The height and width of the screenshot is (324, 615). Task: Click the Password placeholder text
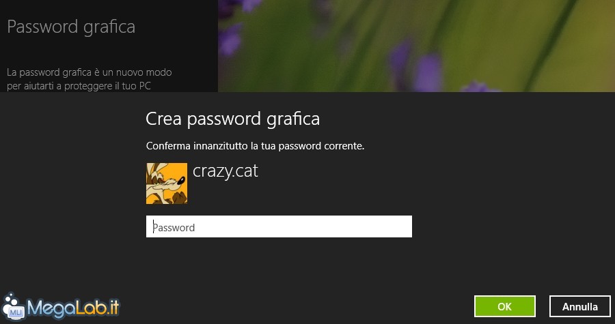click(174, 227)
